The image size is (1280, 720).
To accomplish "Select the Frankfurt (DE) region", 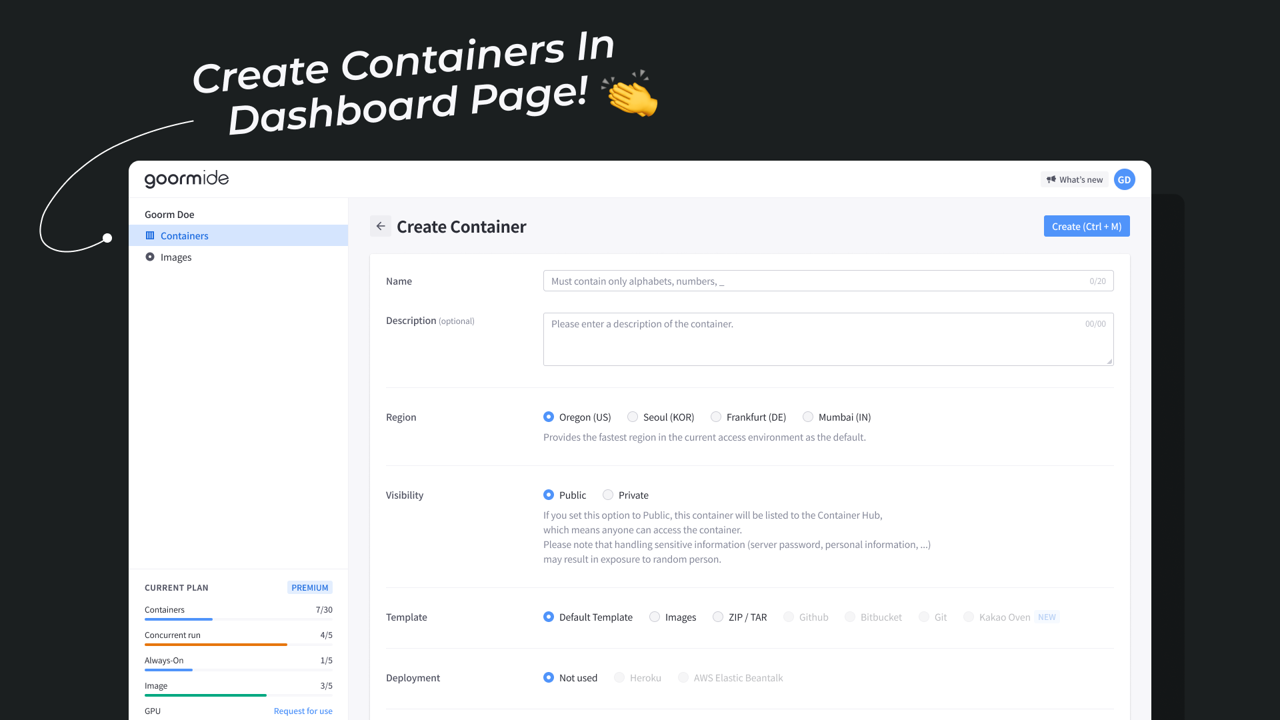I will 748,417.
